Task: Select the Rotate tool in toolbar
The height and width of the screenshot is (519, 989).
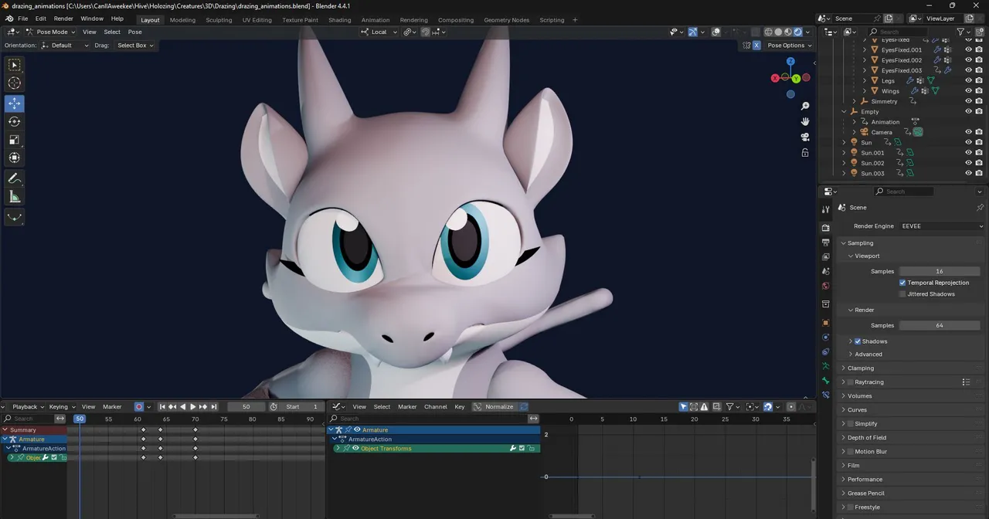Action: 14,121
